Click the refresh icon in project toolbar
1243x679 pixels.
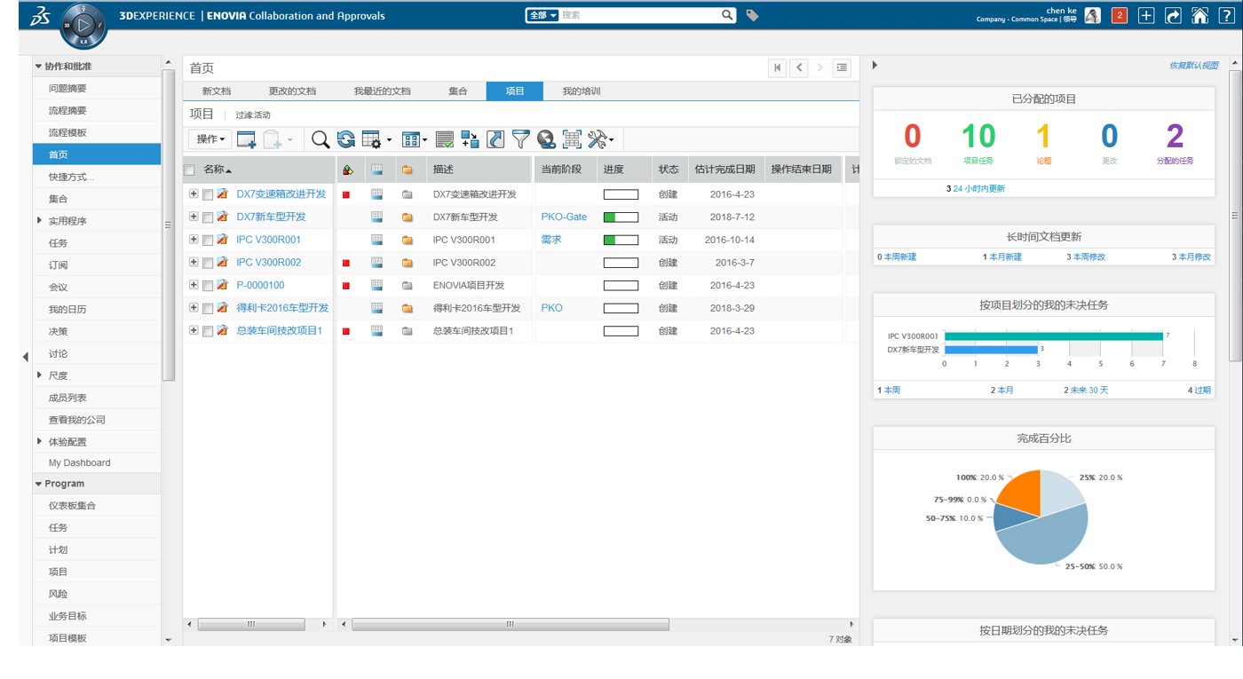tap(345, 139)
